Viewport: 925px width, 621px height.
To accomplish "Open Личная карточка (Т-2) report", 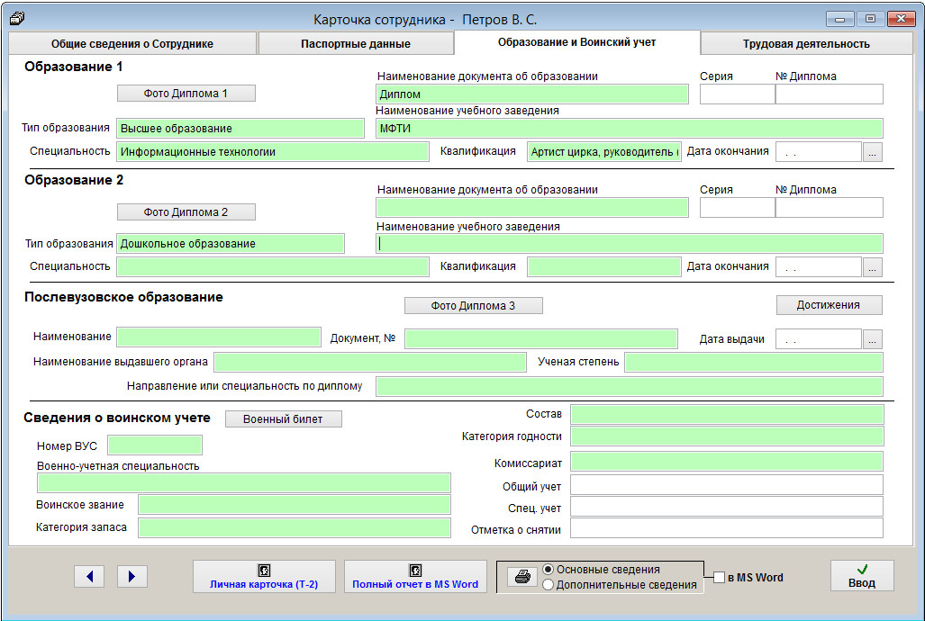I will 264,576.
